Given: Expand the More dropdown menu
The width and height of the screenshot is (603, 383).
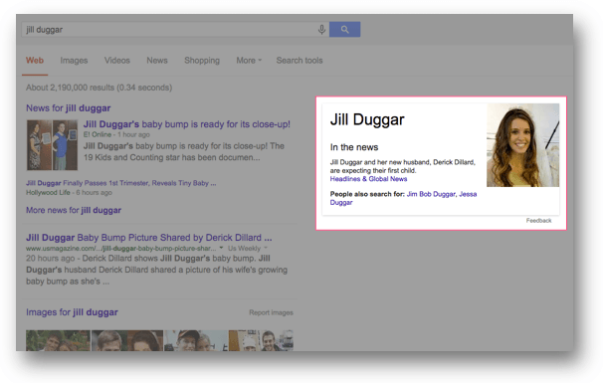Looking at the screenshot, I should (249, 61).
